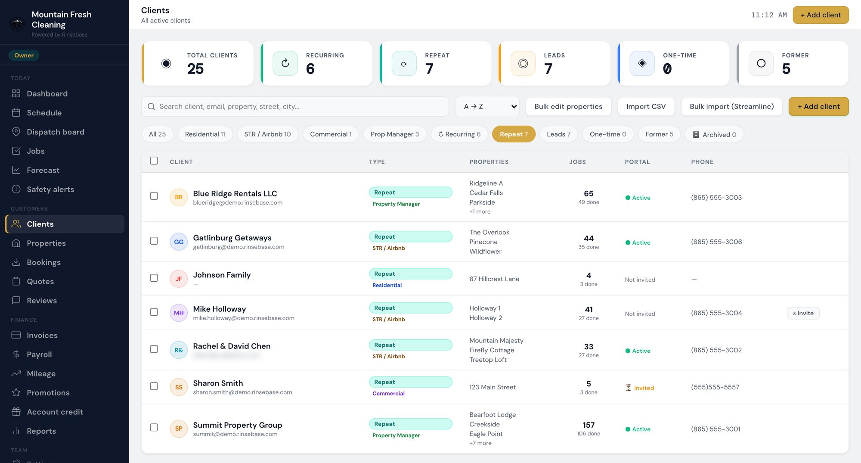The height and width of the screenshot is (463, 861).
Task: Click the Payroll dollar icon
Action: tap(16, 354)
